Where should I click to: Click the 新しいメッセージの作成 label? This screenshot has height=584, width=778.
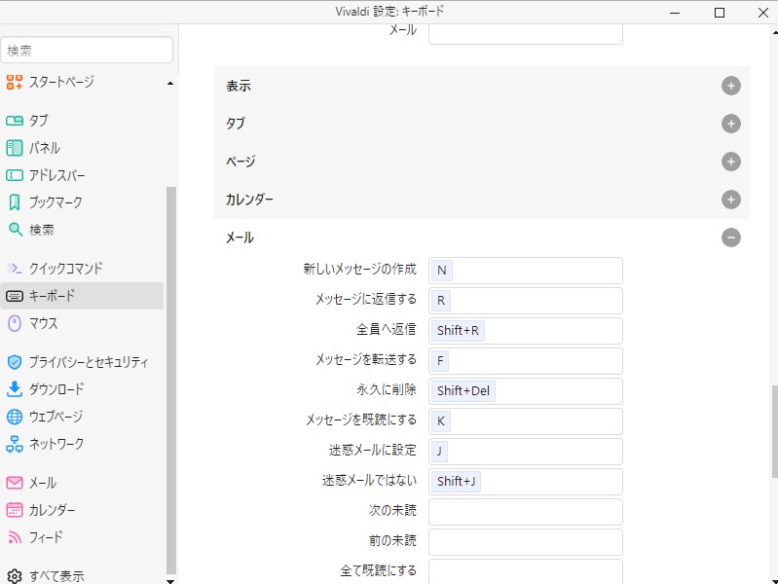pyautogui.click(x=359, y=269)
